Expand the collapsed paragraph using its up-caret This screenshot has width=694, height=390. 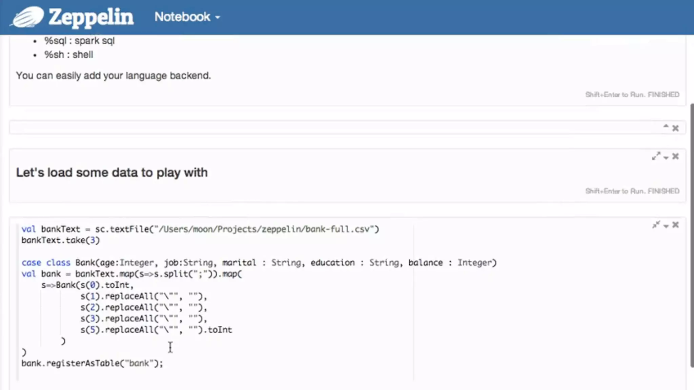tap(666, 127)
